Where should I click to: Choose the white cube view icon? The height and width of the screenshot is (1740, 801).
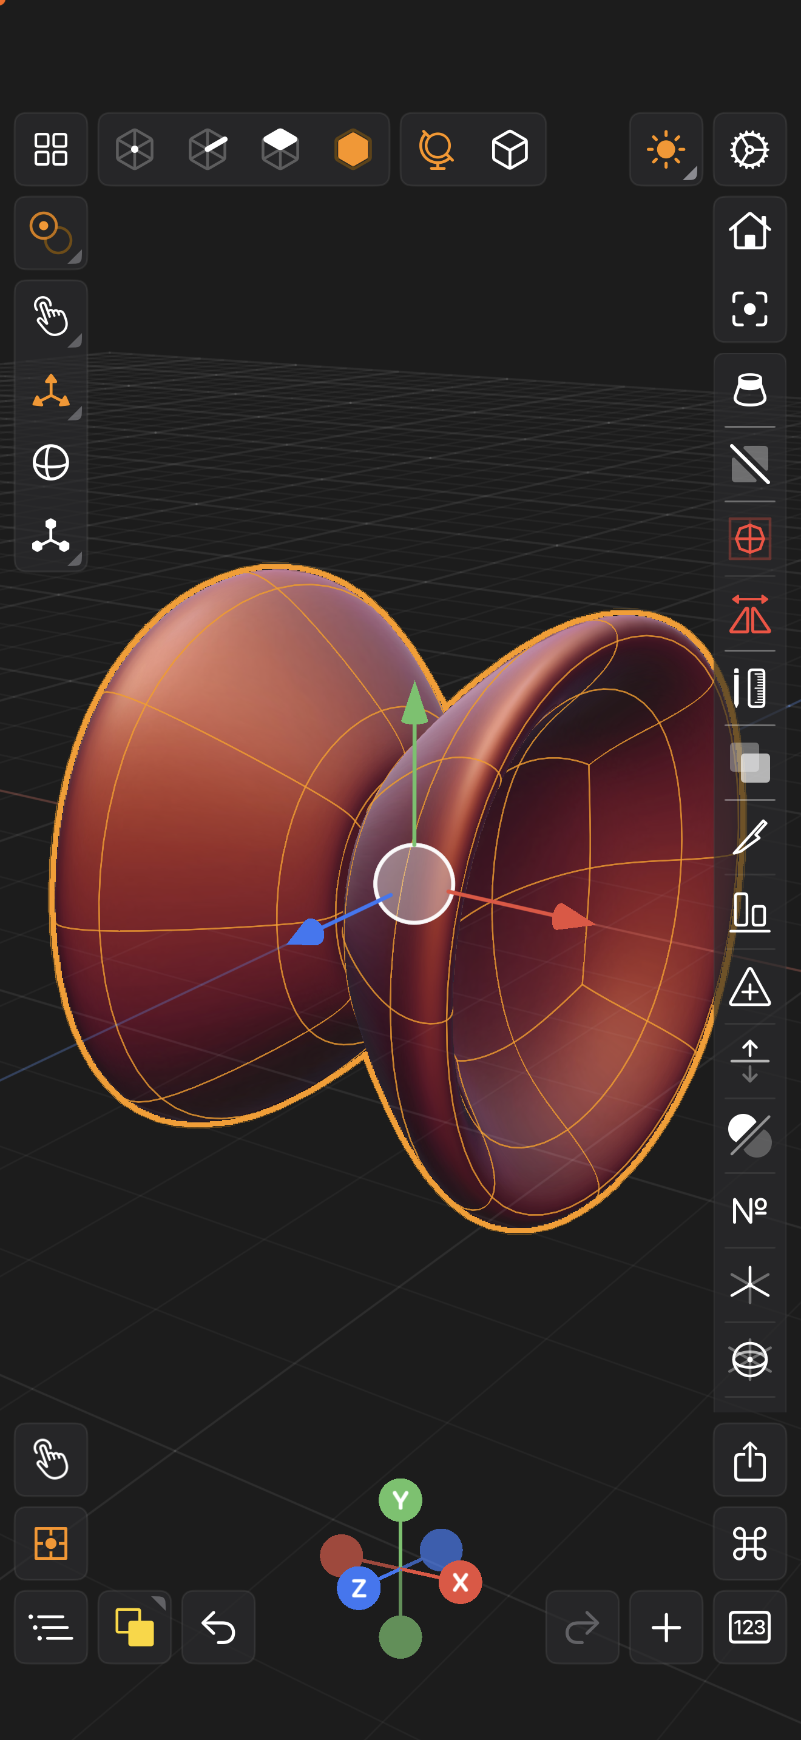coord(510,149)
